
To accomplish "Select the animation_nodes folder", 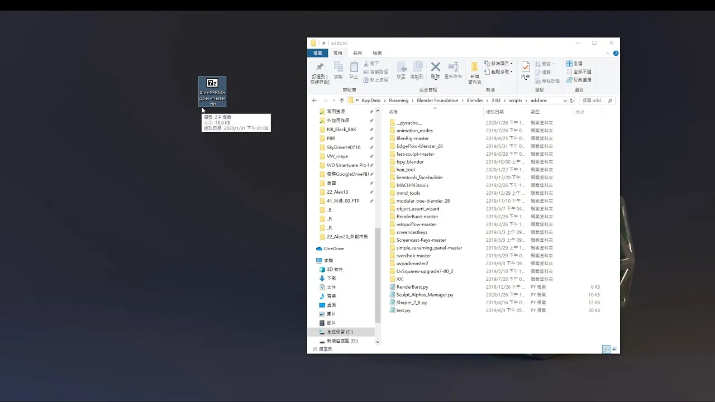I will click(414, 131).
